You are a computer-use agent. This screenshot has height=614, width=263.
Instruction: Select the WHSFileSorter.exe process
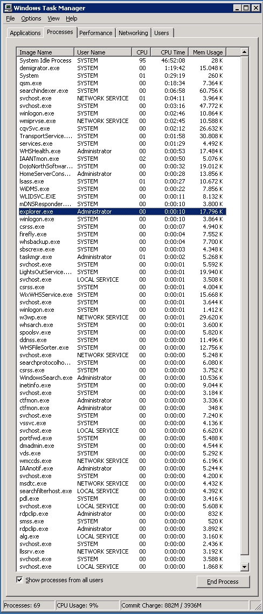pyautogui.click(x=122, y=347)
